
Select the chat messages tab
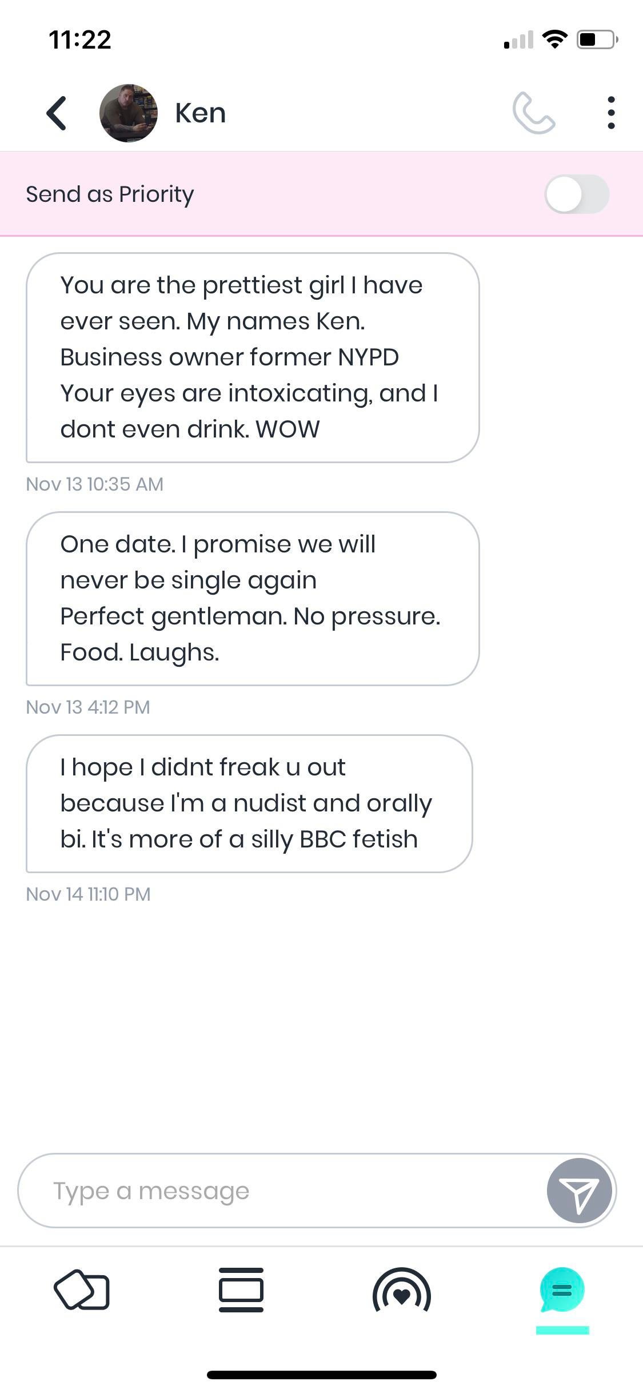pos(562,1290)
